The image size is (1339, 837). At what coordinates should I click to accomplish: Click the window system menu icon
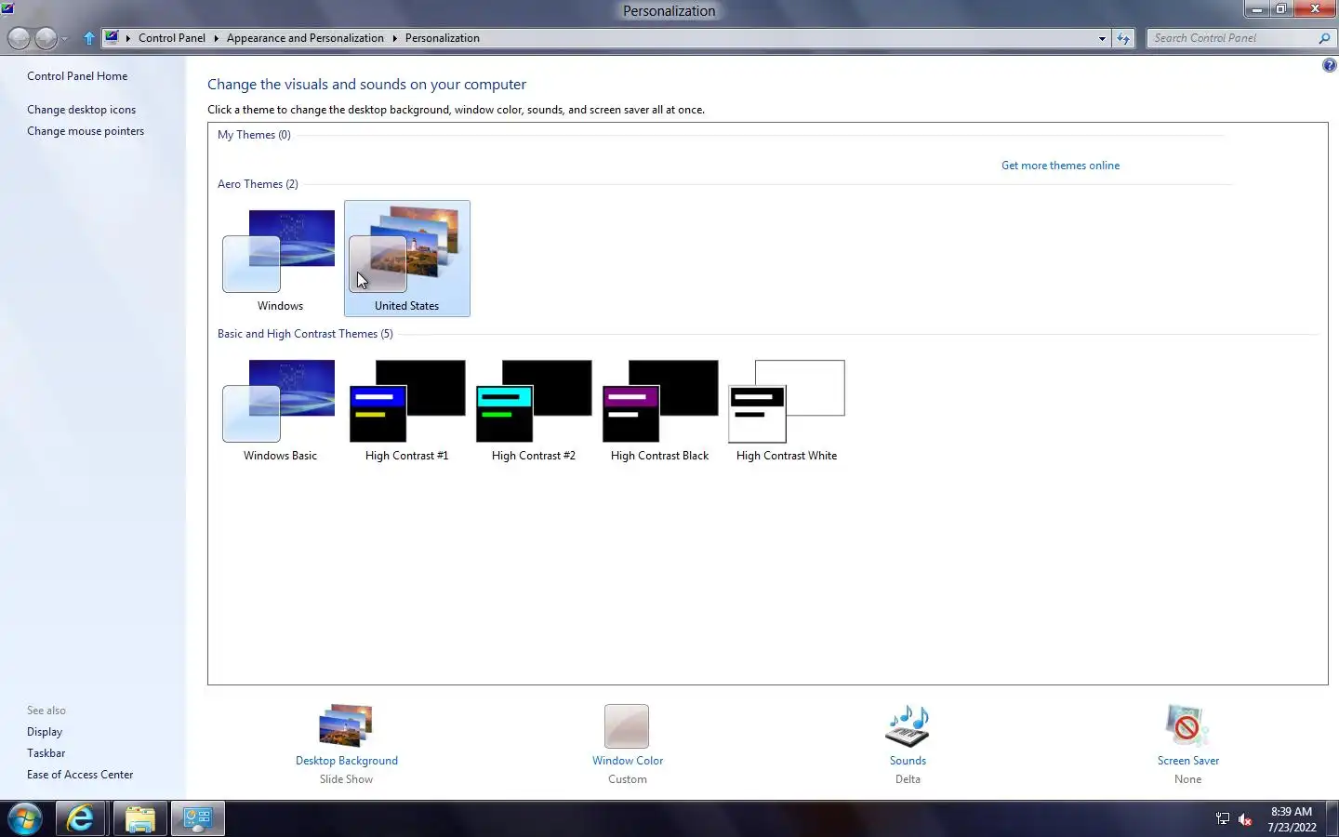point(7,8)
